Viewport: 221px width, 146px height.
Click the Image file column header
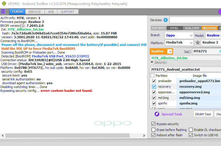[199, 76]
